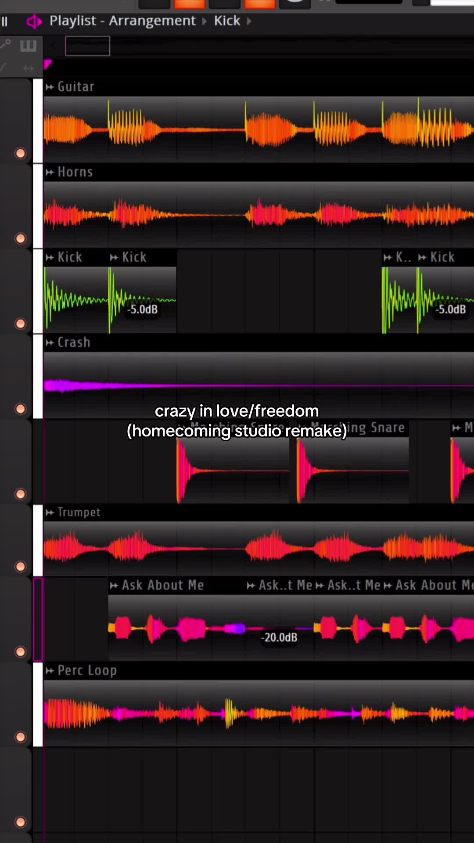
Task: Click the pause-bars icon left of the speaker
Action: click(x=4, y=21)
